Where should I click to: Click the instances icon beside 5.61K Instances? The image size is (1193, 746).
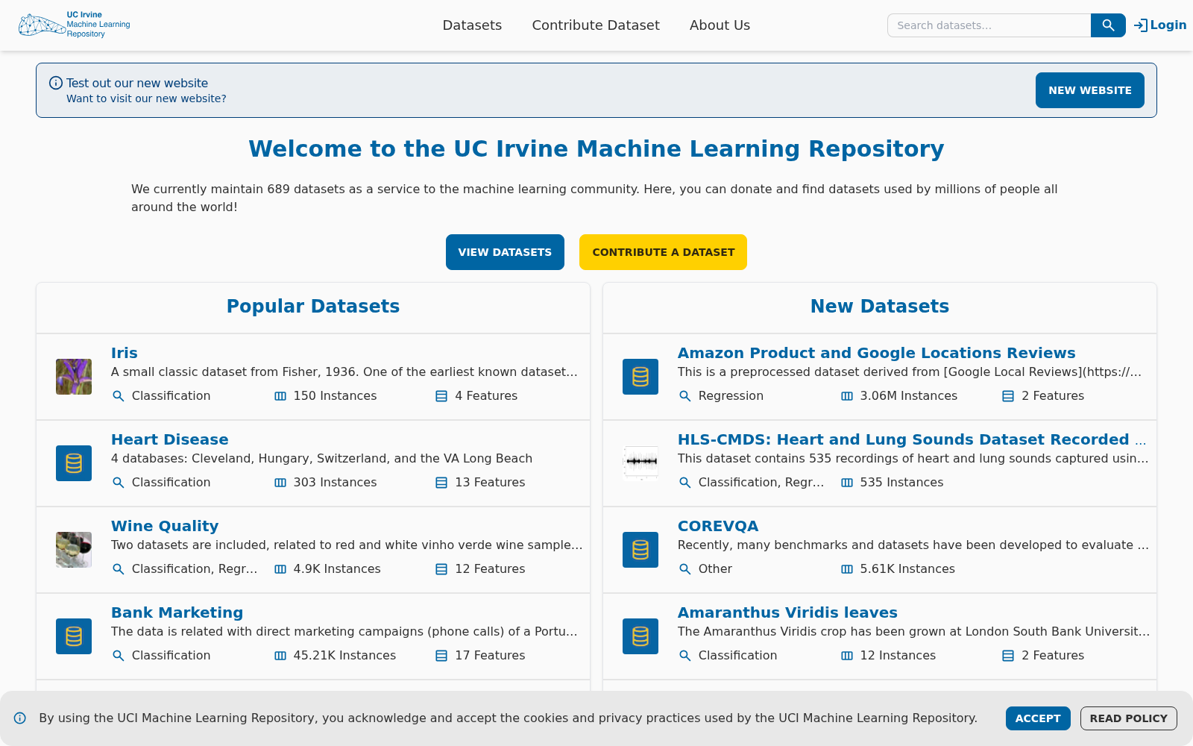[847, 569]
